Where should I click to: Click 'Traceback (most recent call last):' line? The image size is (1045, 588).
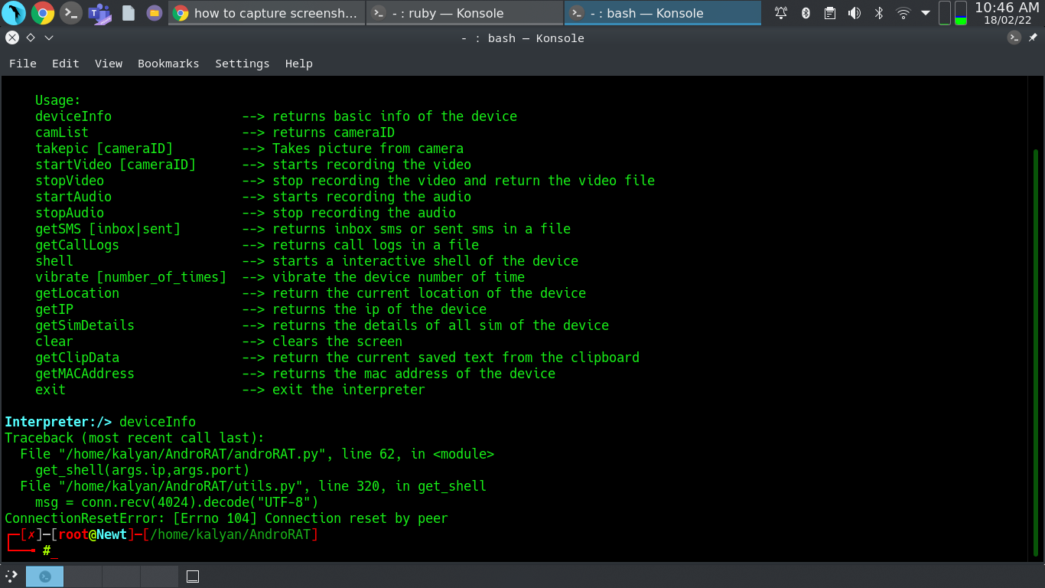(x=135, y=438)
